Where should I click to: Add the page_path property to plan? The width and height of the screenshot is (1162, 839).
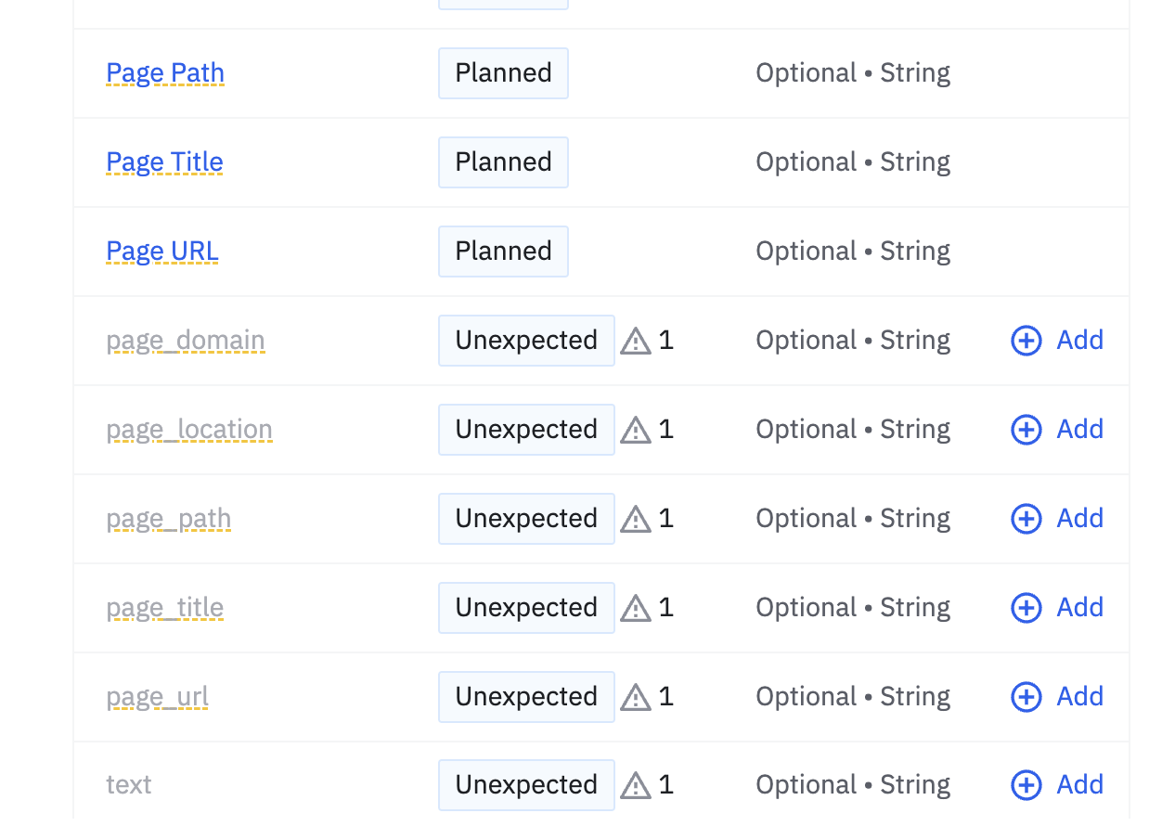tap(1057, 519)
